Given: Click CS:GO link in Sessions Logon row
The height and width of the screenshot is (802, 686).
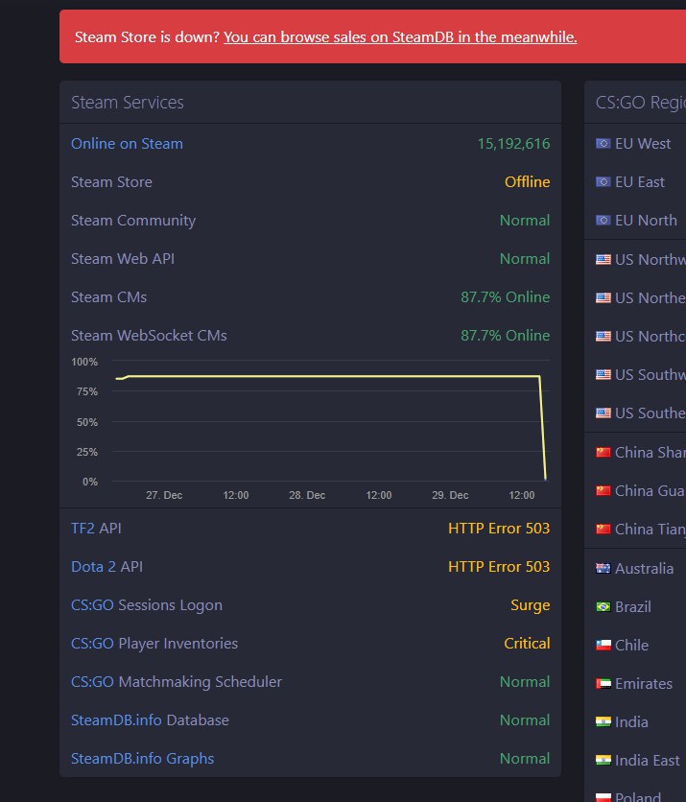Looking at the screenshot, I should pyautogui.click(x=92, y=605).
